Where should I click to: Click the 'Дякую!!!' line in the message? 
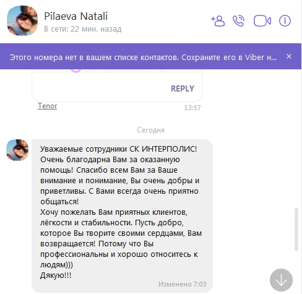point(56,275)
